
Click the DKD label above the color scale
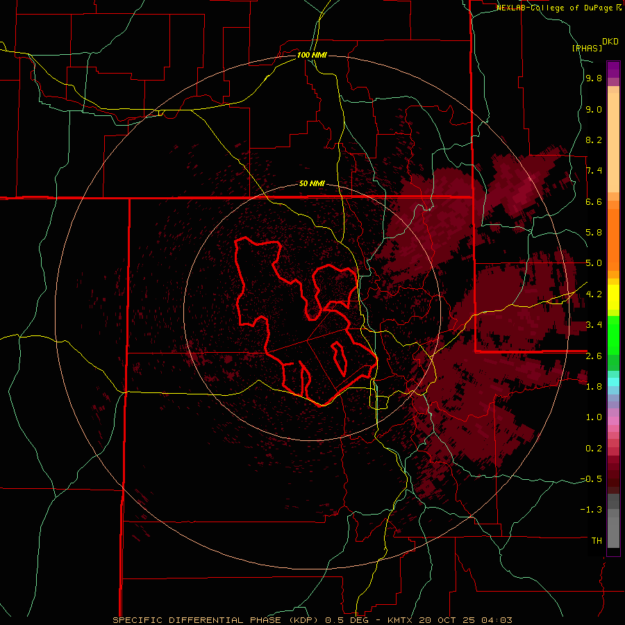(610, 42)
